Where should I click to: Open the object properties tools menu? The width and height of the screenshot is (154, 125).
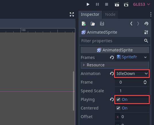[146, 32]
